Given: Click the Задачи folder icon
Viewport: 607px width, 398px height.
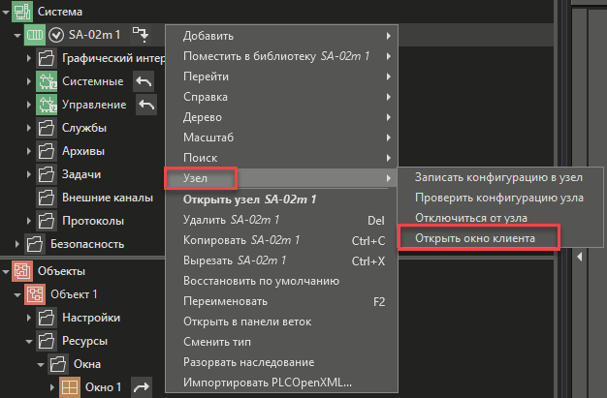Looking at the screenshot, I should [47, 174].
